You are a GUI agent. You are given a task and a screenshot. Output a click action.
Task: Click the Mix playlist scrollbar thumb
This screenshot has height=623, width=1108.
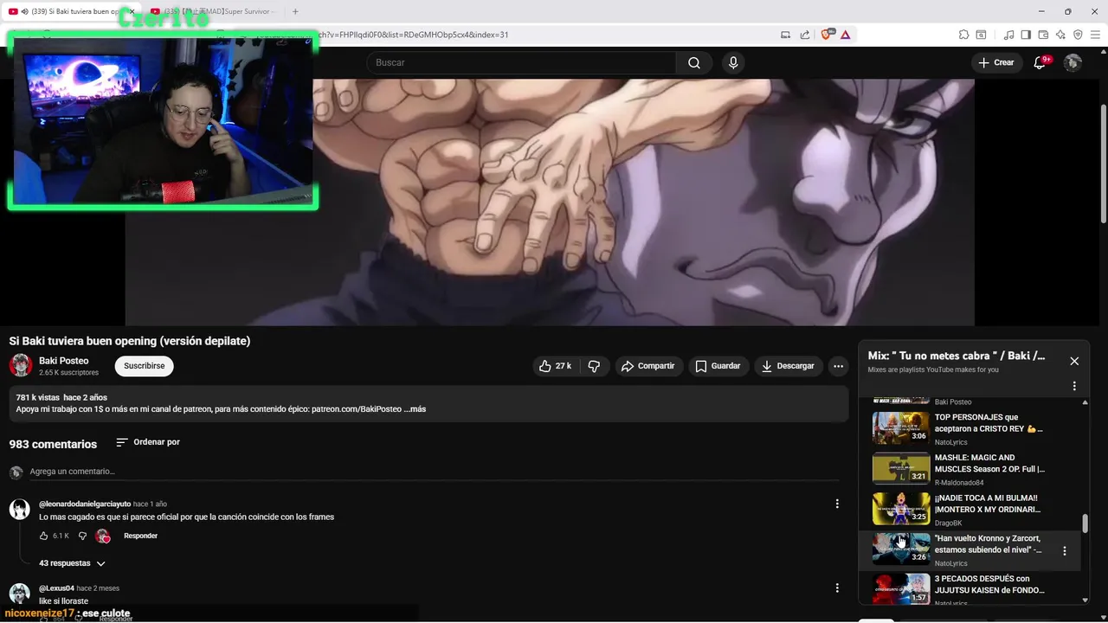pyautogui.click(x=1085, y=523)
